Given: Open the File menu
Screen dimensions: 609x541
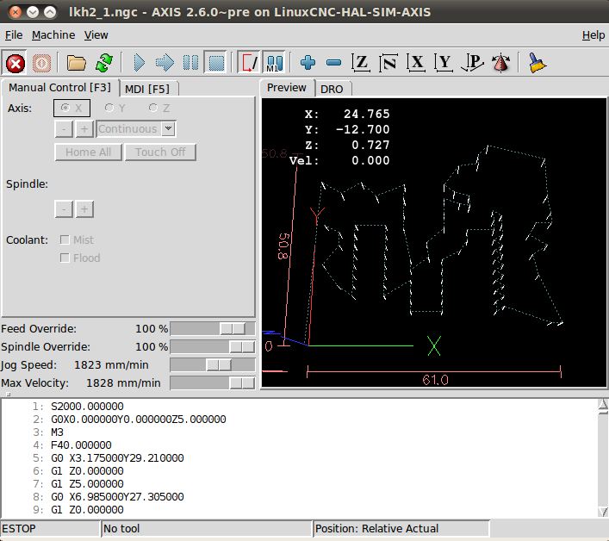Looking at the screenshot, I should (14, 35).
